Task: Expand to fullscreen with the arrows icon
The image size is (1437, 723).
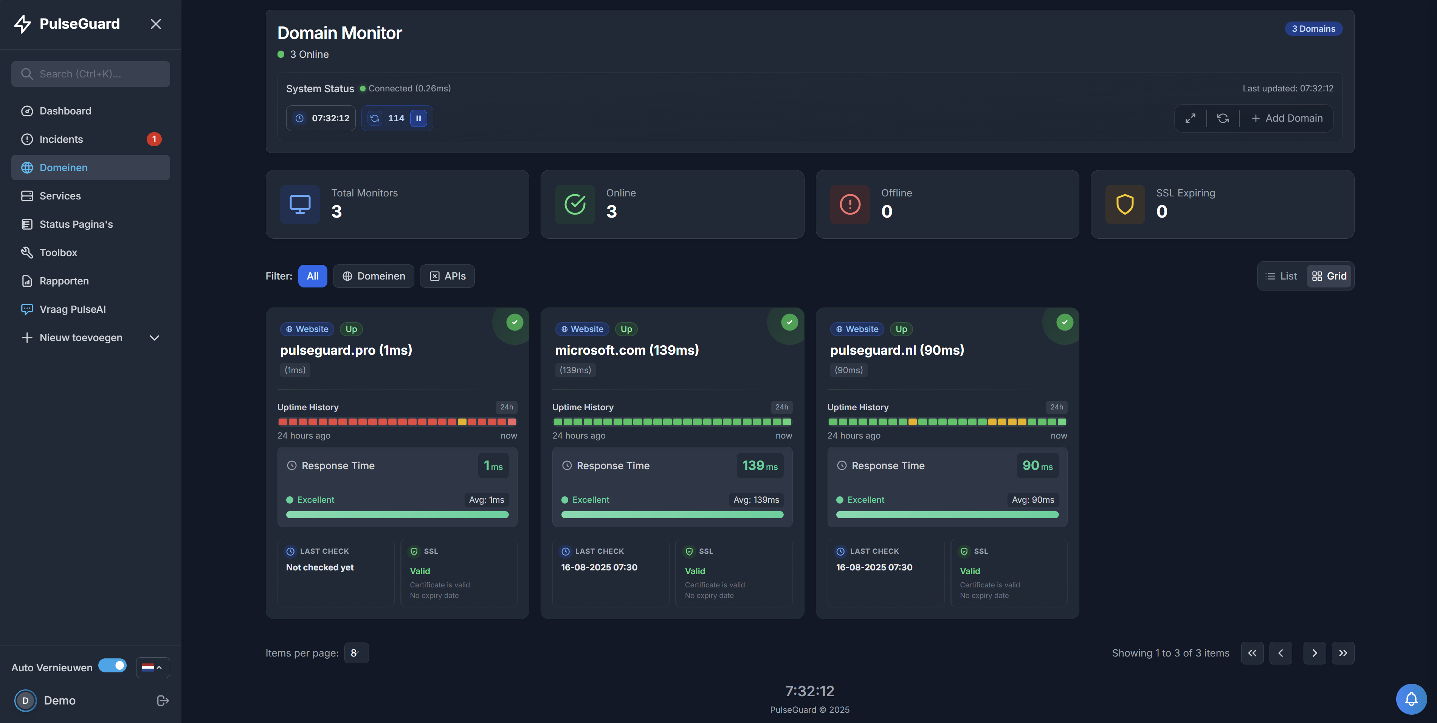Action: pyautogui.click(x=1191, y=118)
